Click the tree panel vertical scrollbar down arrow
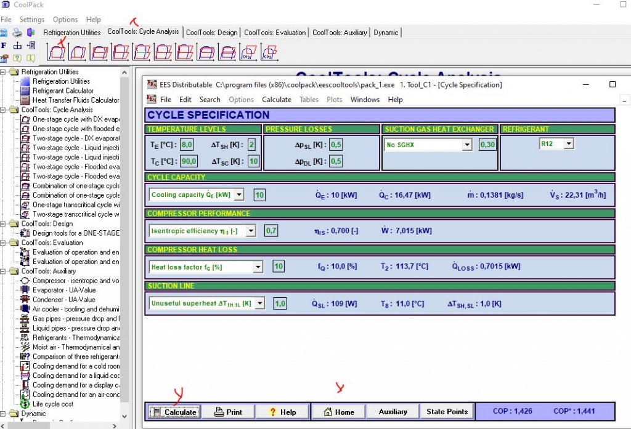Viewport: 631px width, 429px height. 125,415
